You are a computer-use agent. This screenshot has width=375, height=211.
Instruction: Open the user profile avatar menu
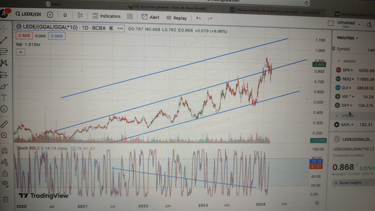tap(4, 13)
